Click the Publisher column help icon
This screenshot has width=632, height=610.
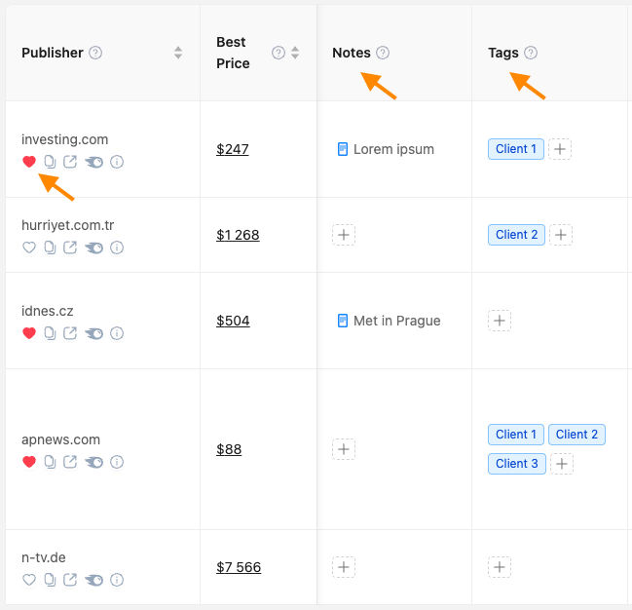coord(95,53)
